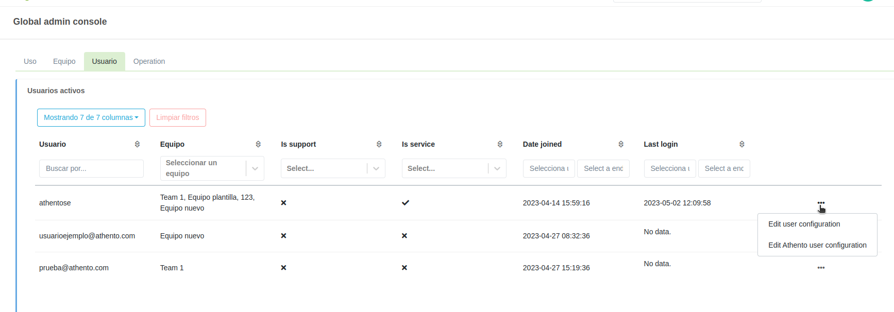Sort by Last login column
The height and width of the screenshot is (312, 894).
point(741,144)
